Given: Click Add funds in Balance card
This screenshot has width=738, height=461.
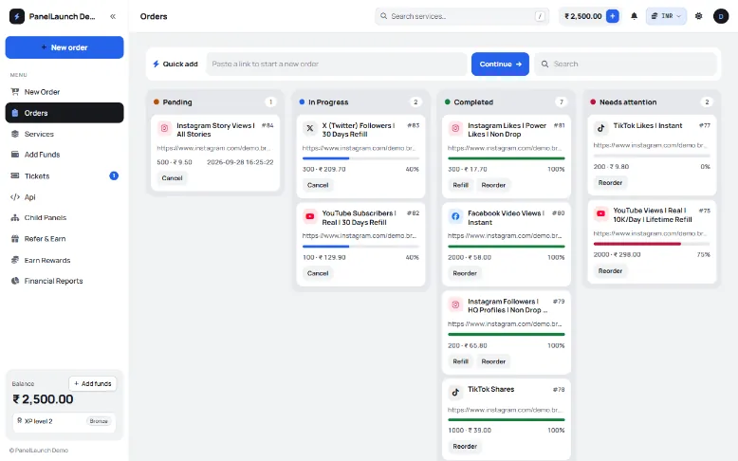Looking at the screenshot, I should [x=93, y=384].
